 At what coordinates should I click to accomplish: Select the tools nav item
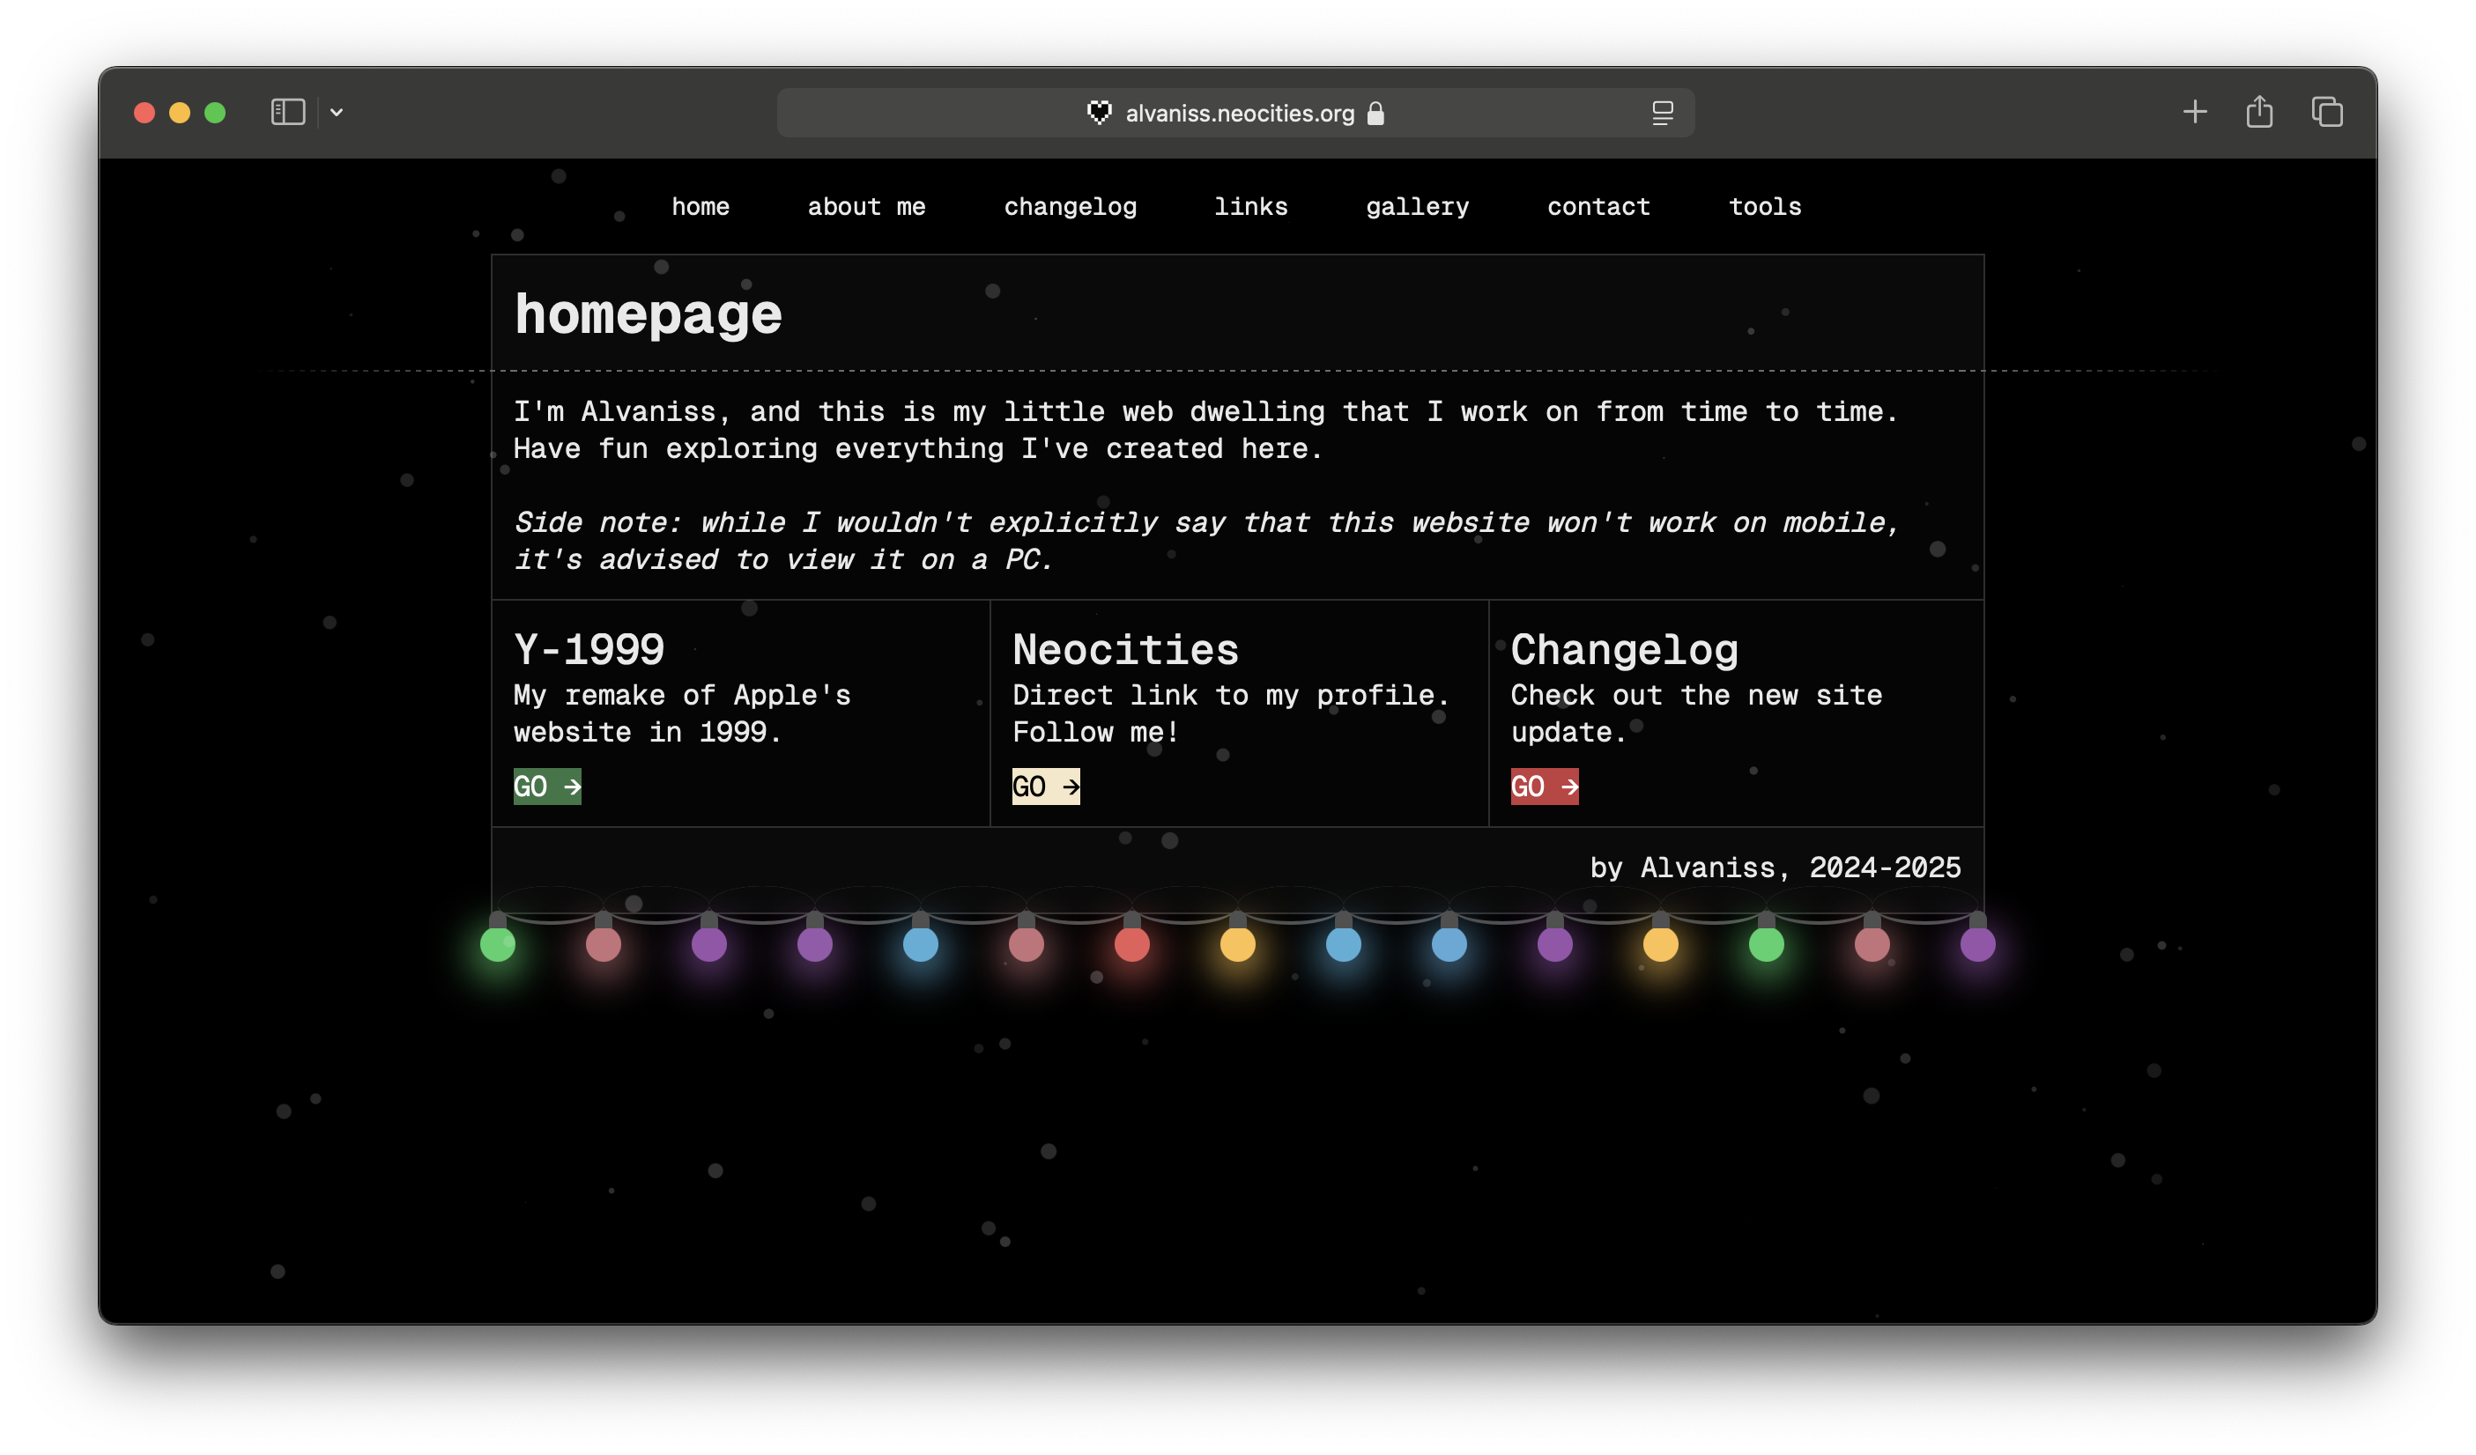point(1765,207)
